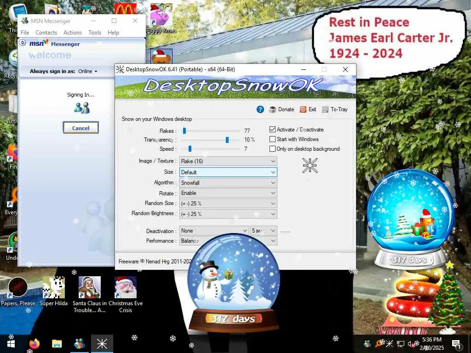Switch to MSN Messenger taskbar button
This screenshot has height=353, width=471.
point(79,344)
